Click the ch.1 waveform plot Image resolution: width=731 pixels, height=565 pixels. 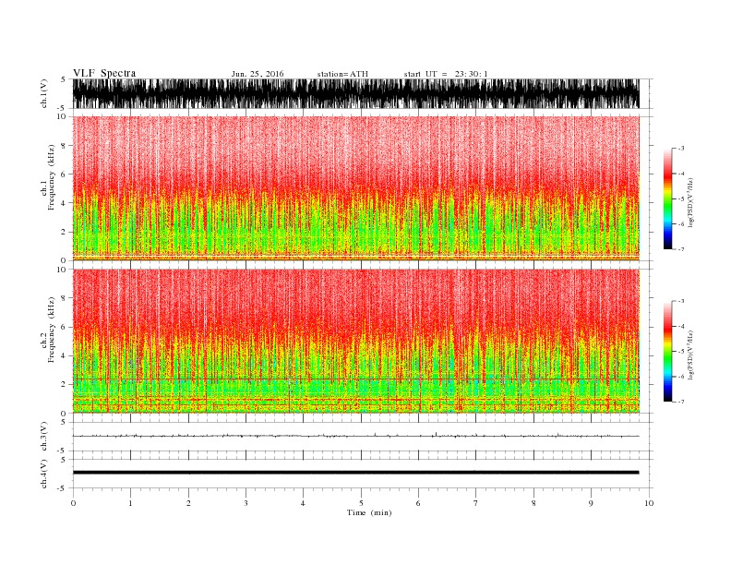point(355,93)
